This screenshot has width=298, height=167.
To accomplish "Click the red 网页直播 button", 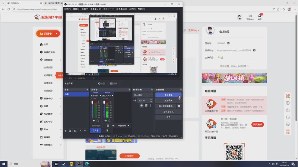I will [257, 124].
